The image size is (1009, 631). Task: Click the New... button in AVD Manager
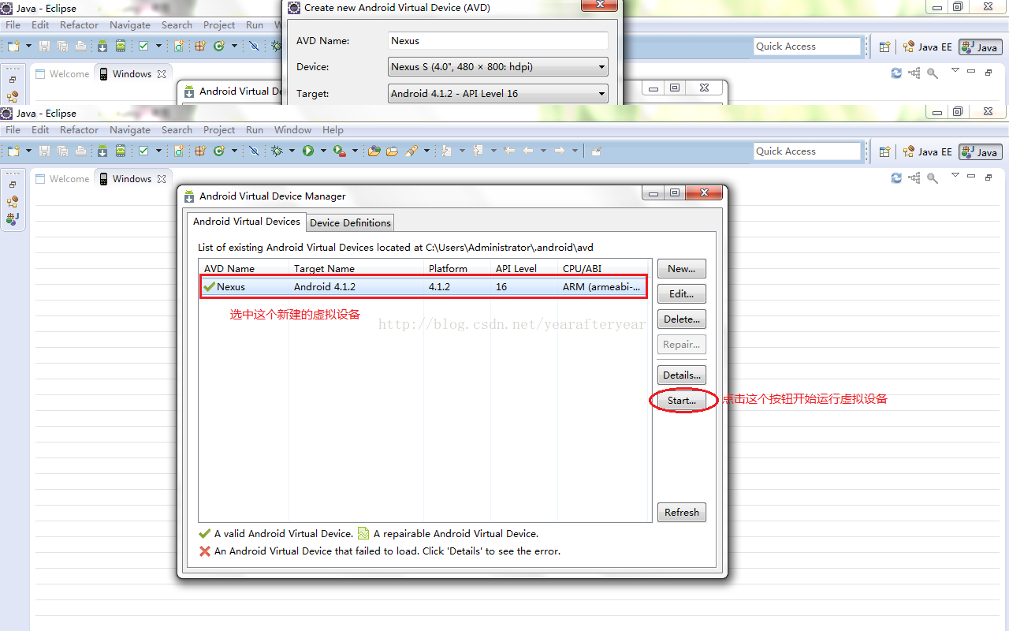tap(682, 268)
